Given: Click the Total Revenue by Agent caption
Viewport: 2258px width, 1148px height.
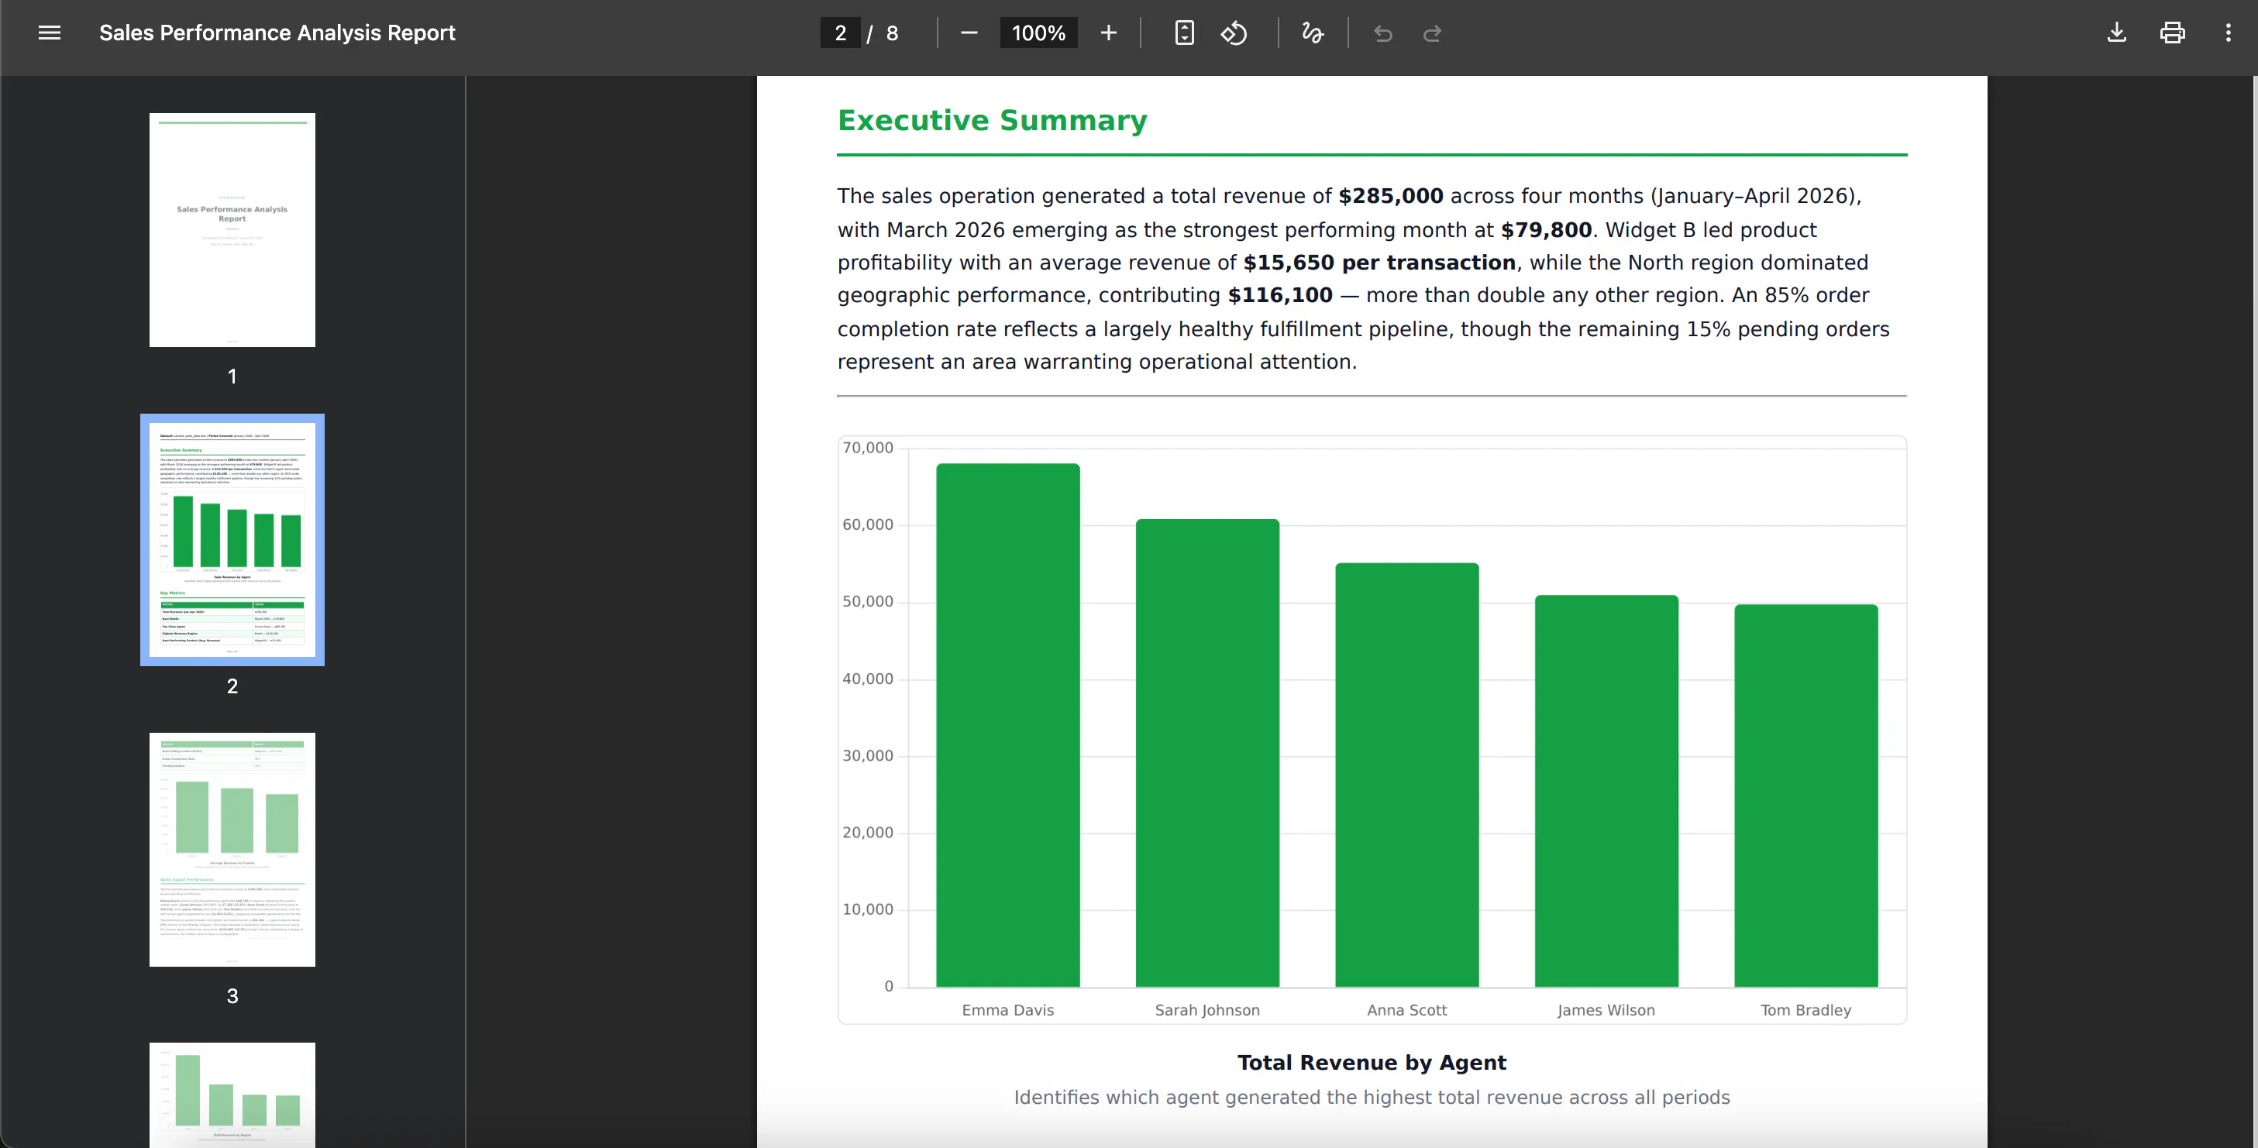Looking at the screenshot, I should coord(1372,1062).
